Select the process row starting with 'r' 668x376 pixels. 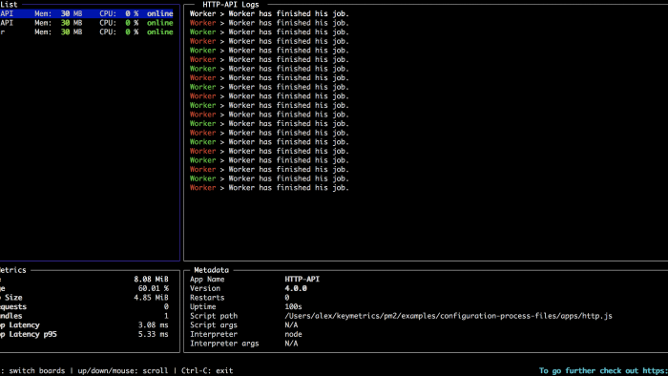pos(87,31)
